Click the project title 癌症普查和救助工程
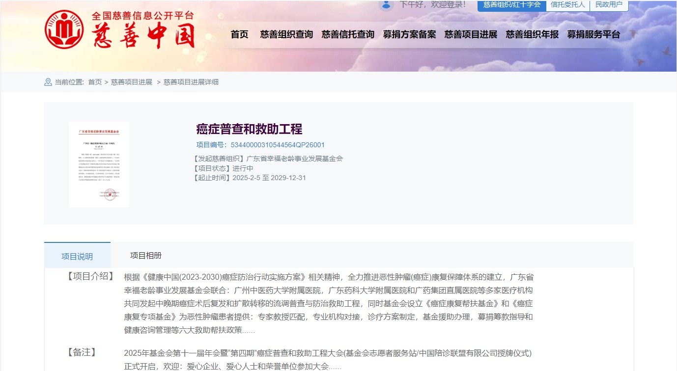The height and width of the screenshot is (371, 677). tap(249, 129)
